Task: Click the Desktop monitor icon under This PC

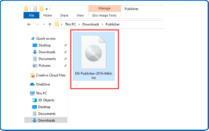Action: tap(35, 107)
